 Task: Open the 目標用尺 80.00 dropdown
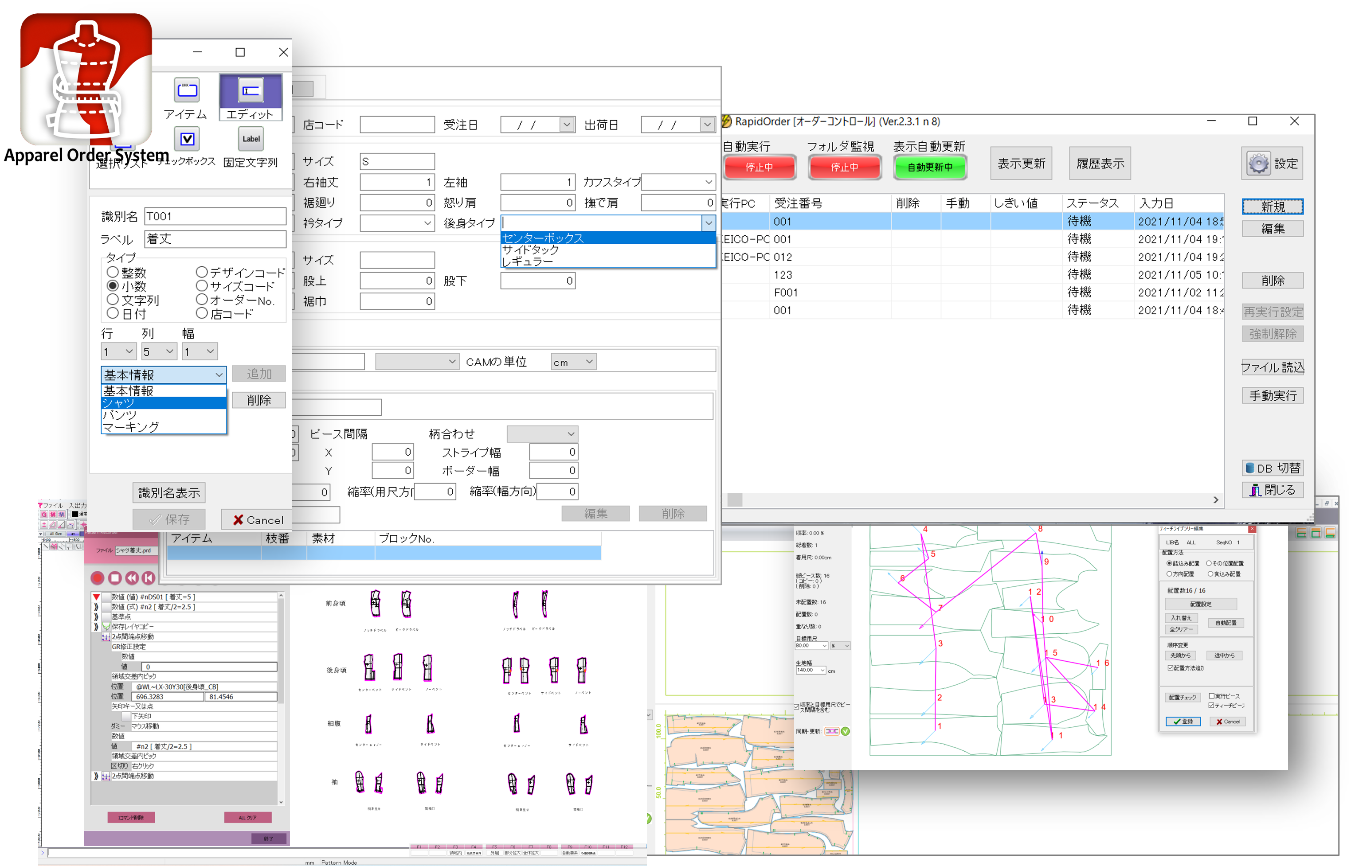(x=825, y=646)
